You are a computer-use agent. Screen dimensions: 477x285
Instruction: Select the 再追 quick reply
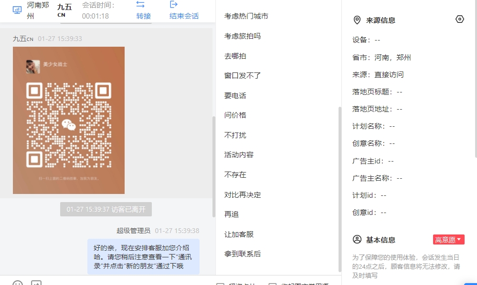(x=232, y=214)
